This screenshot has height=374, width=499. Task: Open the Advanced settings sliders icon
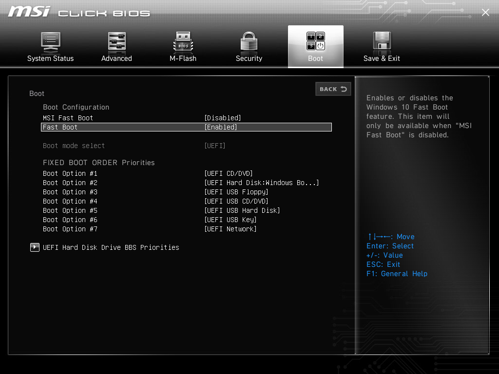tap(117, 41)
